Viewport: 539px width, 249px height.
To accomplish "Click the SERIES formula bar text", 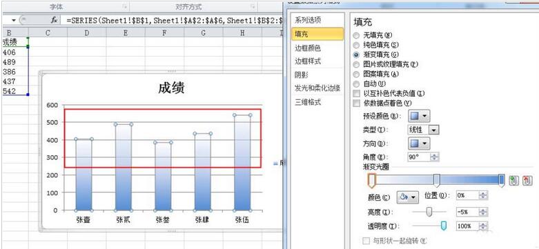I will pos(175,20).
